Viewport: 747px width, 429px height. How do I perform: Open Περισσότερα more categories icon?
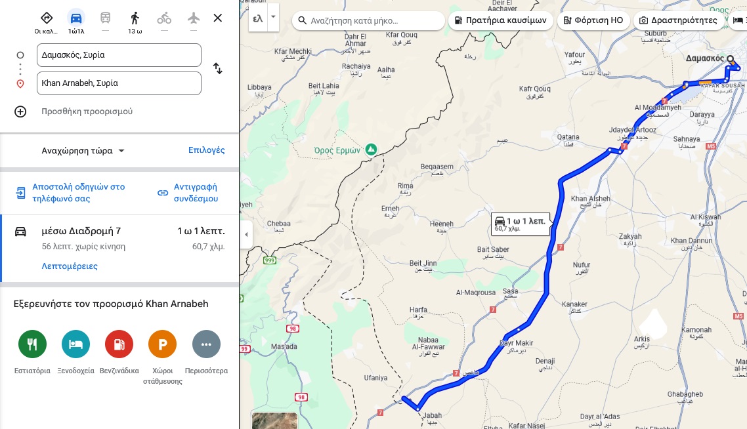tap(206, 344)
